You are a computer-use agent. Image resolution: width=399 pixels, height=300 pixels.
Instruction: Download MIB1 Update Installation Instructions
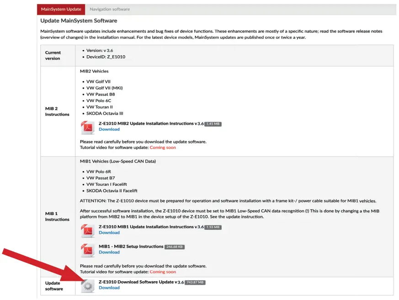109,232
